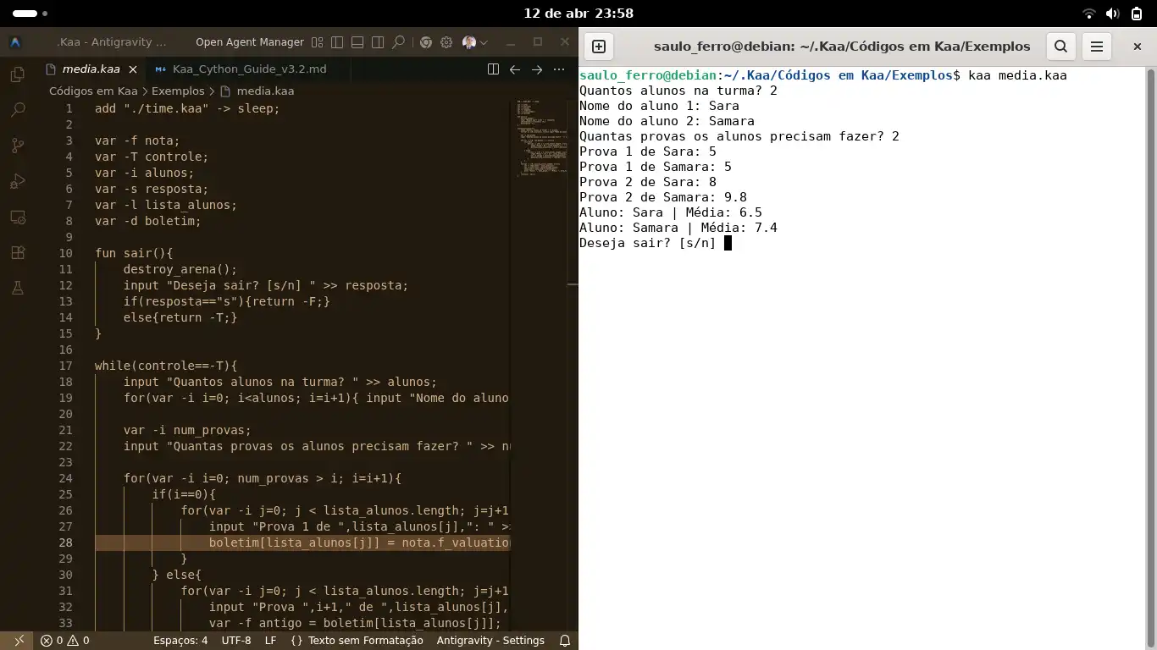Image resolution: width=1157 pixels, height=650 pixels.
Task: Open the Extensions view
Action: (17, 252)
